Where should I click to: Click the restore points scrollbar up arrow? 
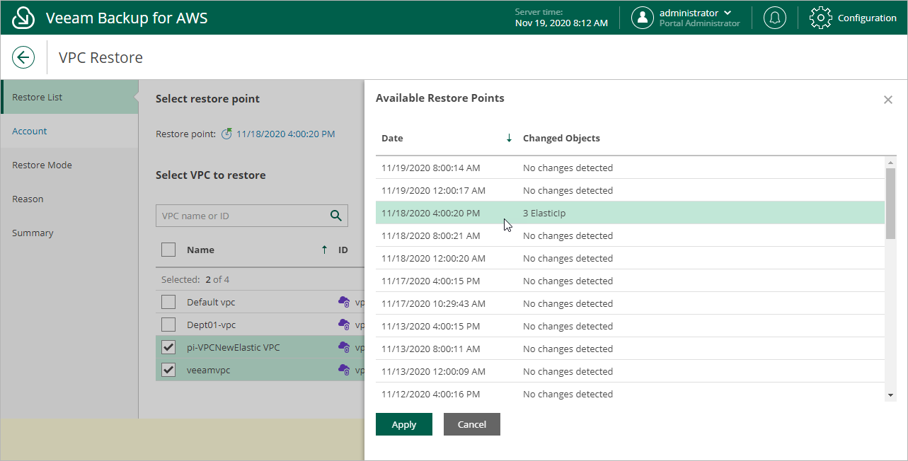point(891,163)
